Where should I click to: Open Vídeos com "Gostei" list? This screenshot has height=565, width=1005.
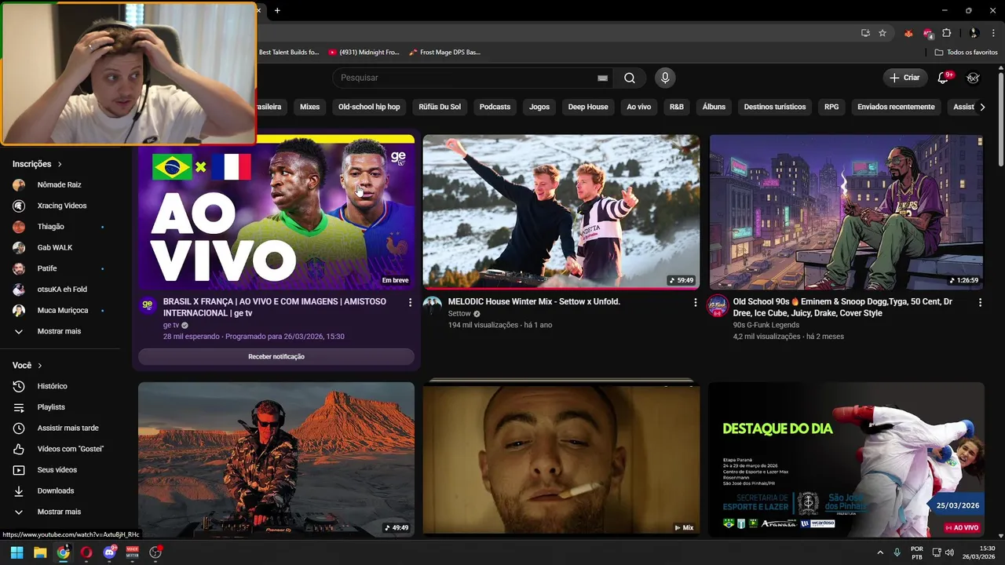coord(71,449)
